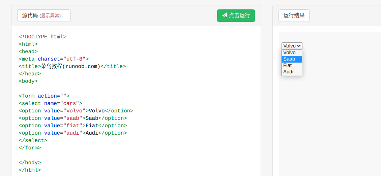Click the option value="audi" code line

click(73, 133)
